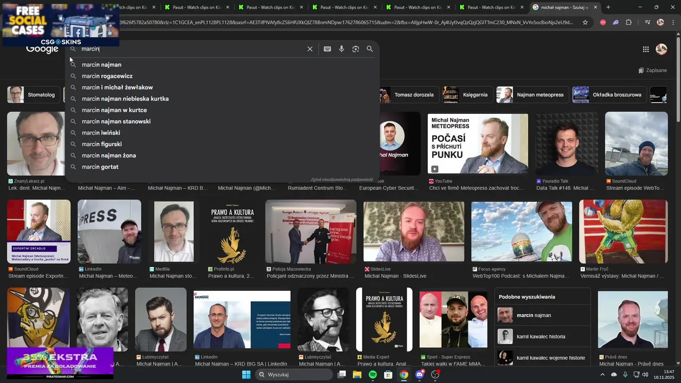Open a new browser tab

coord(608,7)
